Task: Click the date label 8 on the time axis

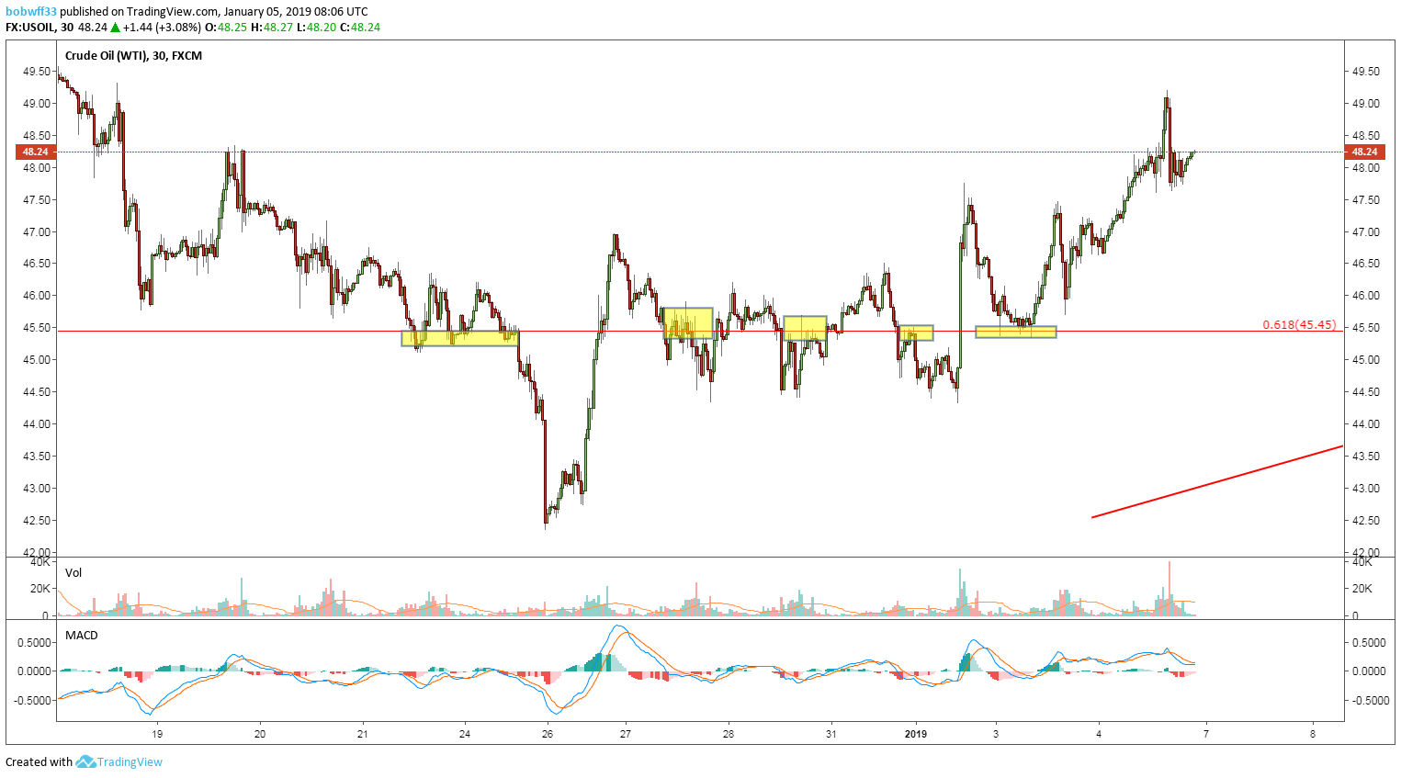Action: coord(1313,734)
